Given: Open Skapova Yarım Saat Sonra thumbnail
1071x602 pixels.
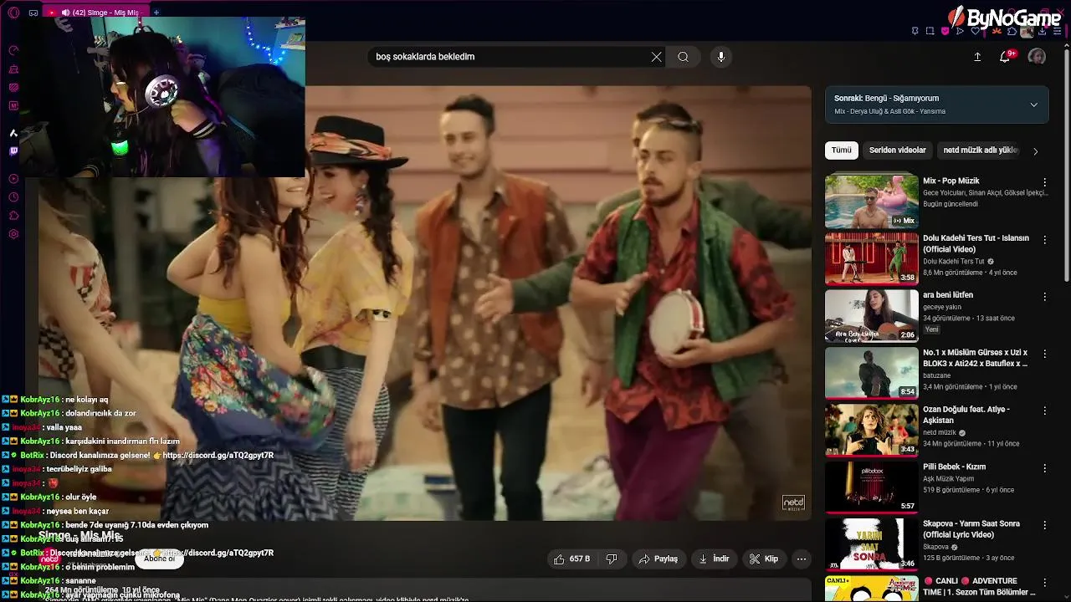Looking at the screenshot, I should 872,544.
